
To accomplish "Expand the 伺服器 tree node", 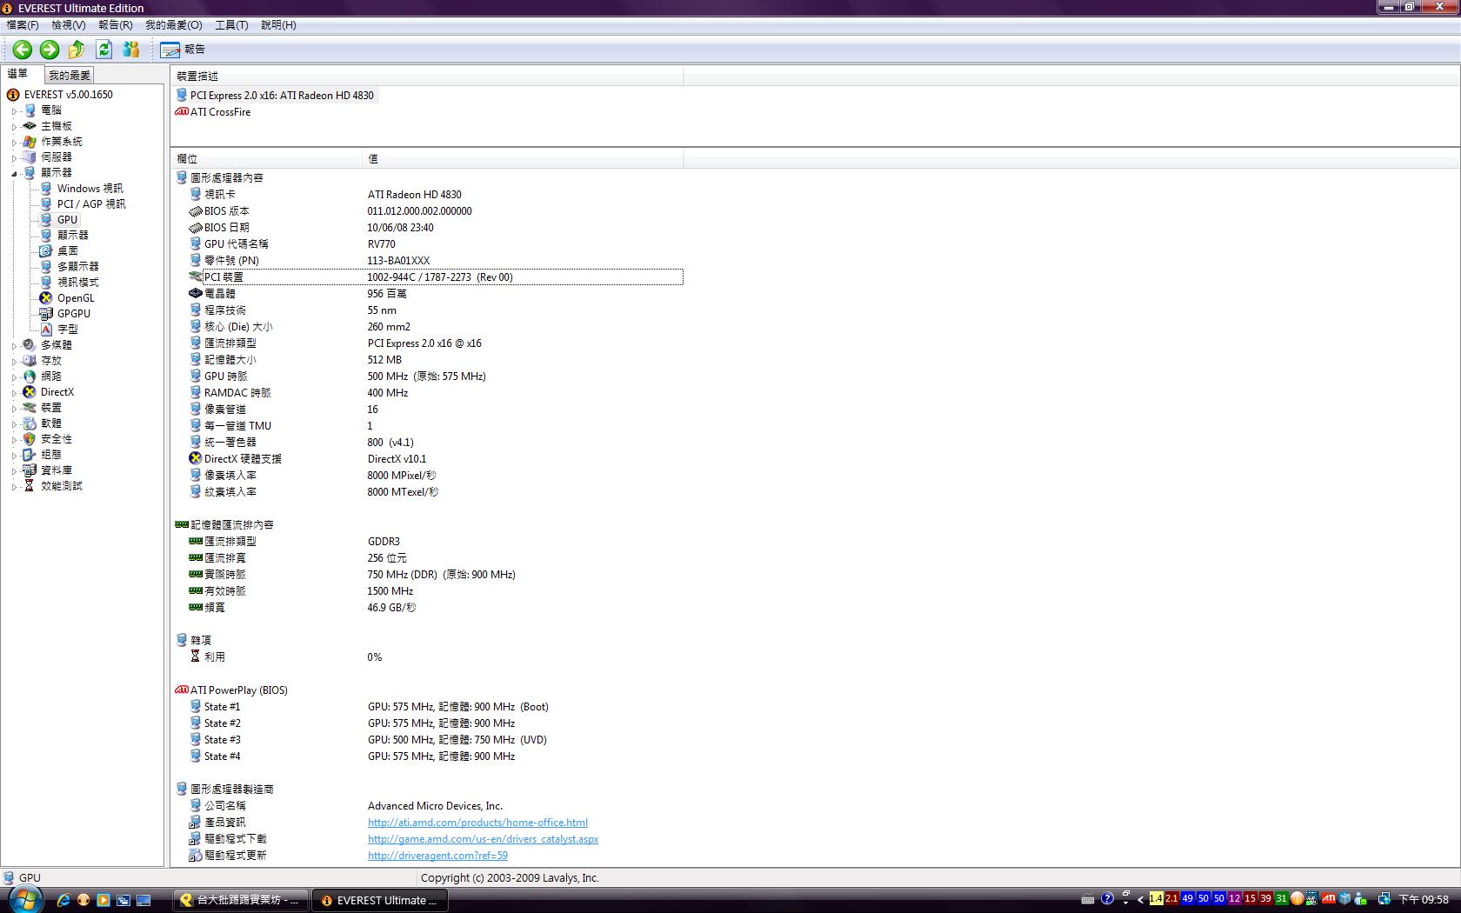I will pos(15,157).
